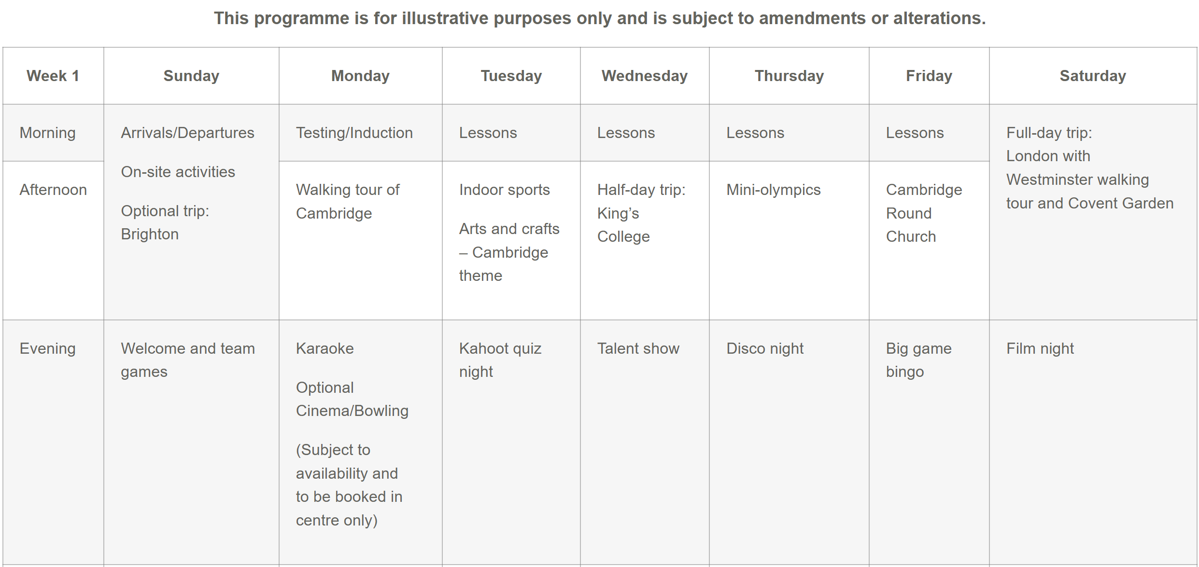Click the Afternoon row label

(x=53, y=190)
